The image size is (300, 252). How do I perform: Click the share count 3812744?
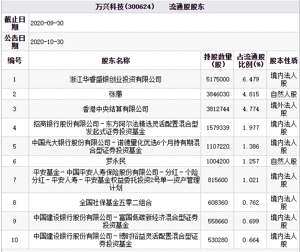click(x=218, y=109)
